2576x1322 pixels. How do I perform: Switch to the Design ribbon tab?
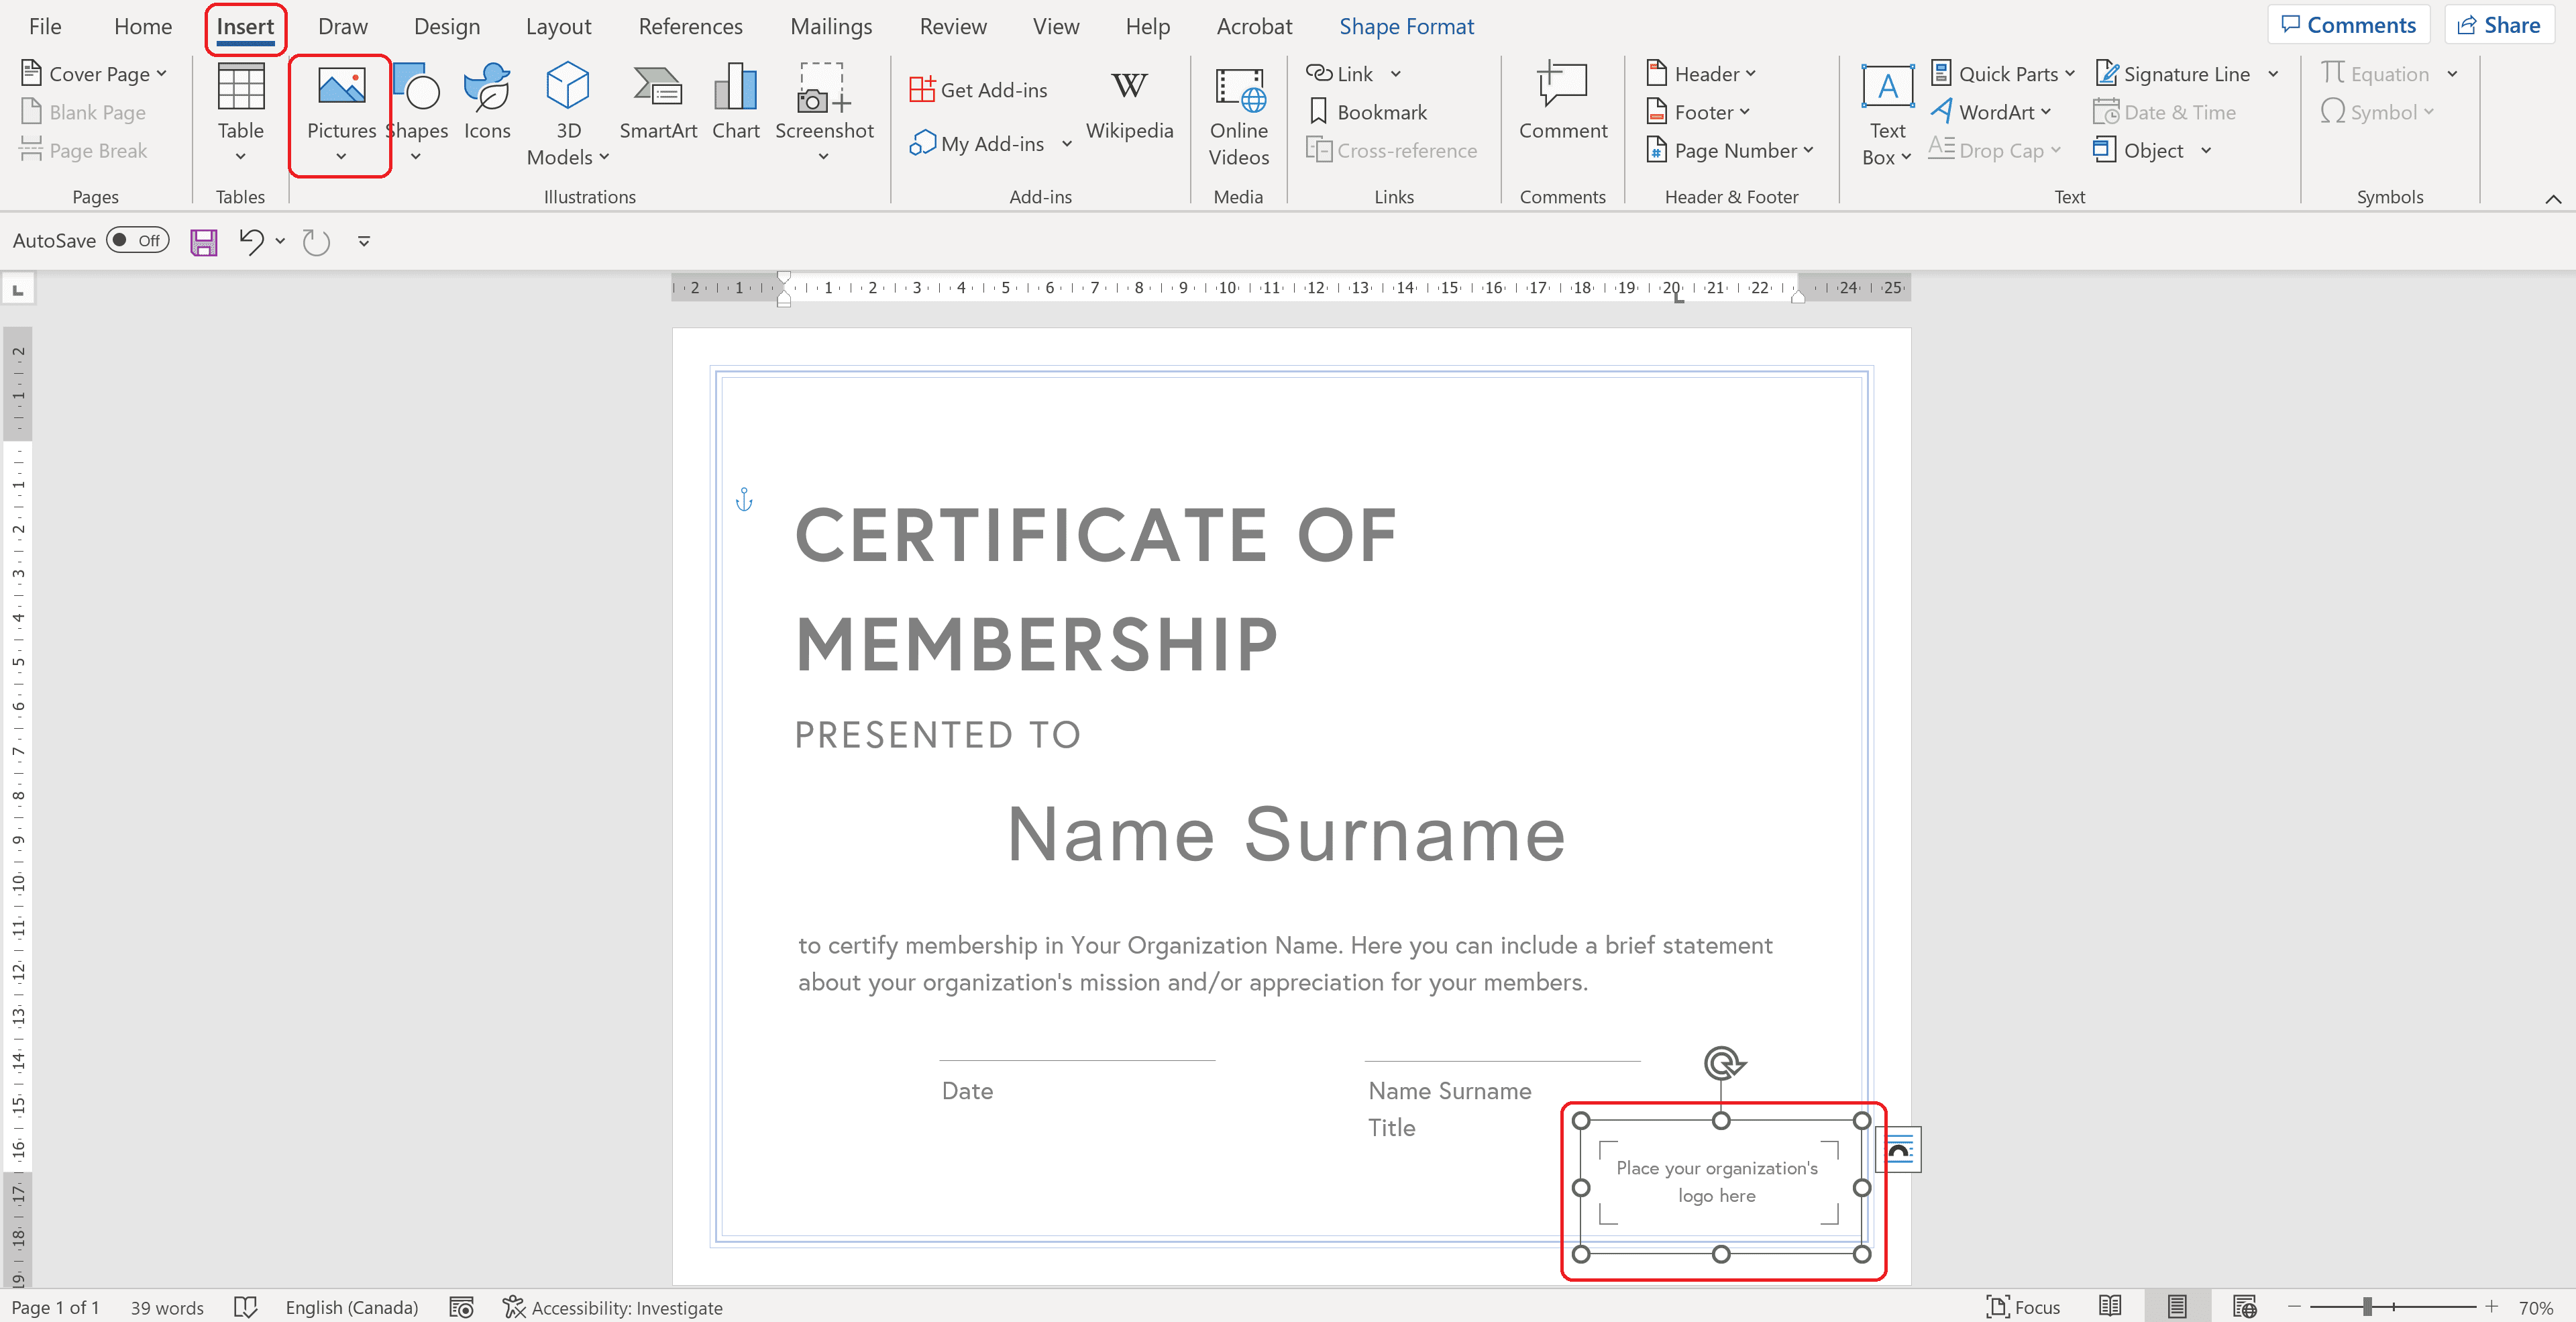[447, 27]
